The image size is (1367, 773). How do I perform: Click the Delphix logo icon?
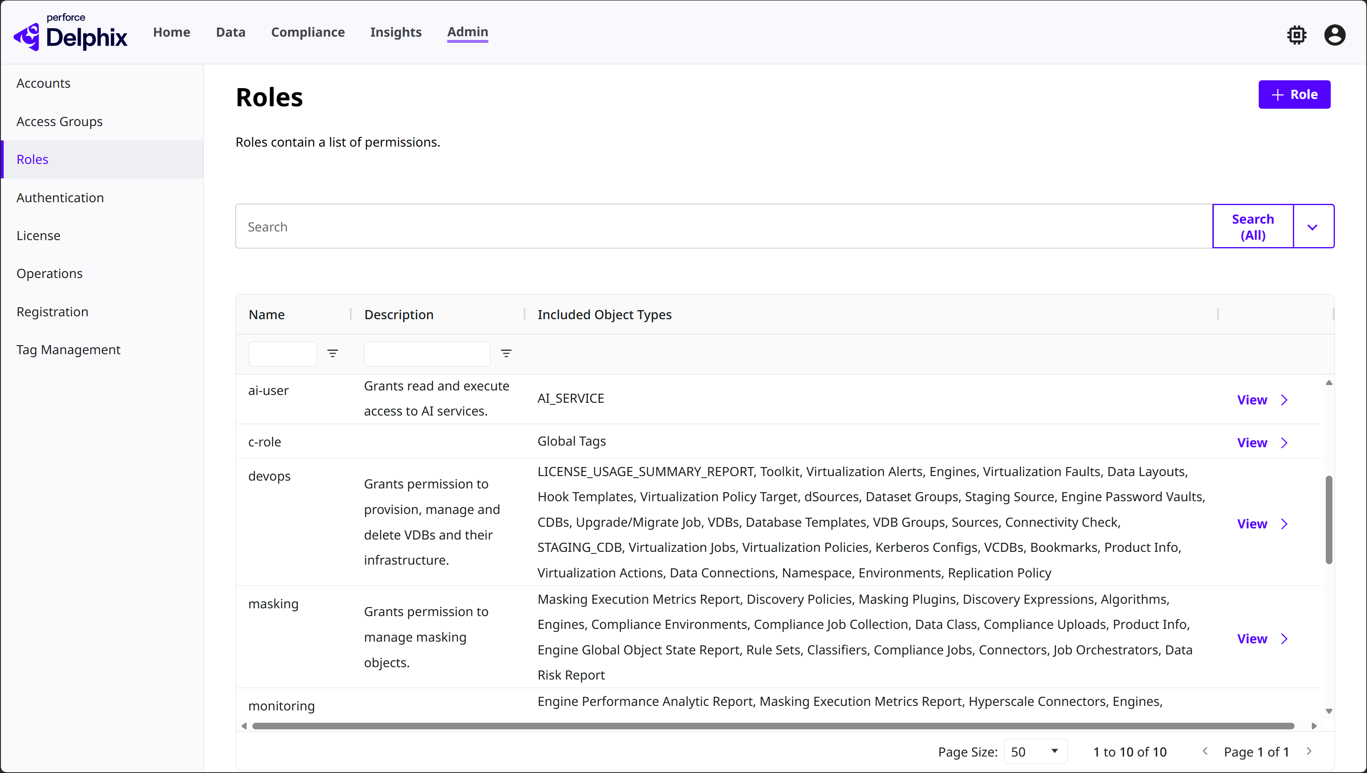coord(26,36)
